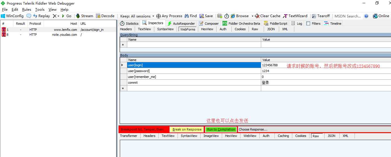Select response ImageView tab
Image resolution: width=391 pixels, height=157 pixels.
(211, 136)
